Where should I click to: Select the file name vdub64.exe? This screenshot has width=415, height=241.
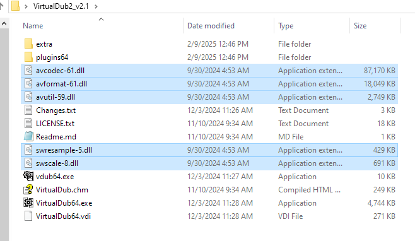tap(55, 177)
